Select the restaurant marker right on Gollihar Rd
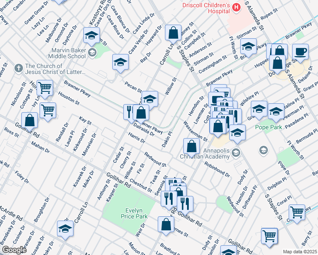Screen dimensions: 318x255 pos(185,205)
